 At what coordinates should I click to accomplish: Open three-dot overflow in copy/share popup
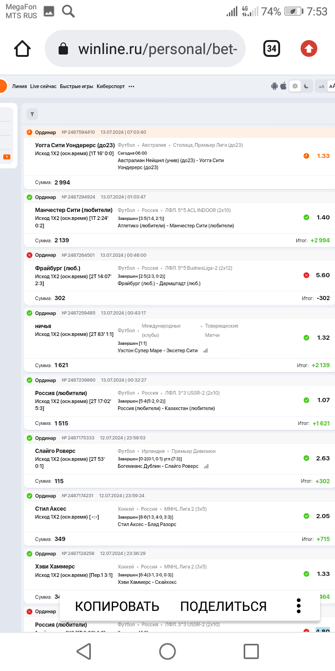coord(299,606)
